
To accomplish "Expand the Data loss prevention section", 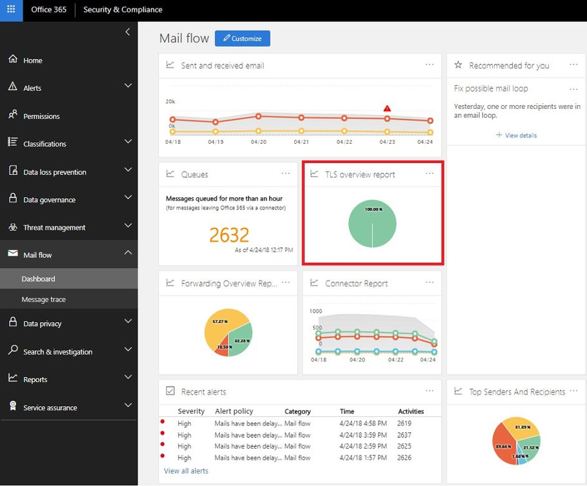I will pyautogui.click(x=128, y=170).
